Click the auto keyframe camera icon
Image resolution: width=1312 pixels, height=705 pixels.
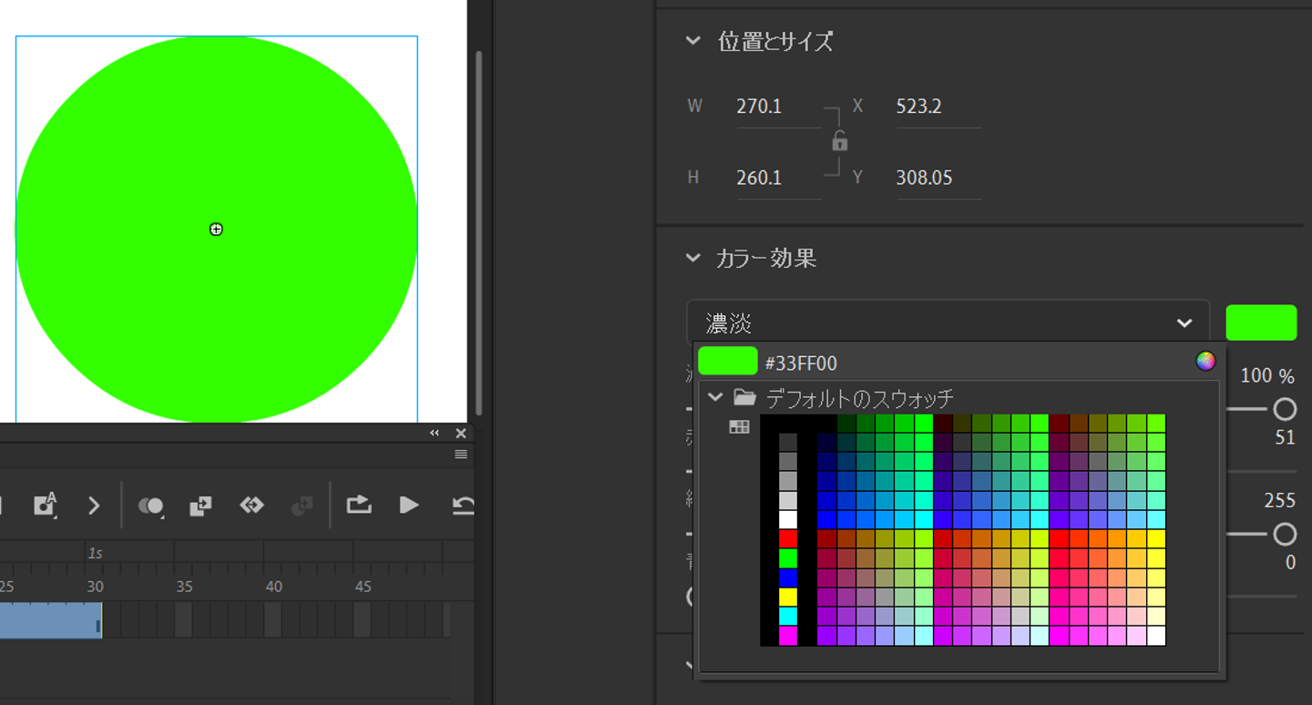pyautogui.click(x=44, y=506)
